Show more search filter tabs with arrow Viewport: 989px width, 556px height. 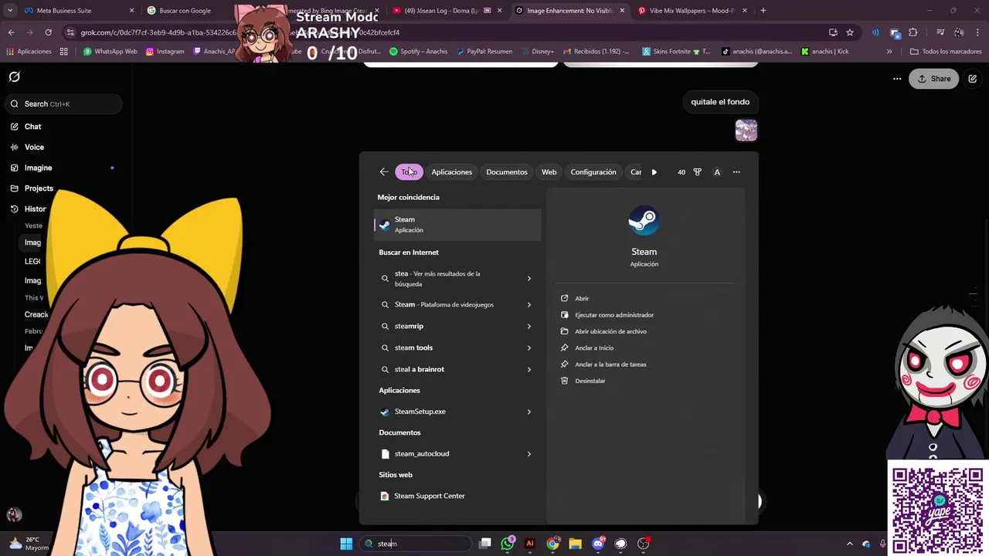pyautogui.click(x=654, y=172)
